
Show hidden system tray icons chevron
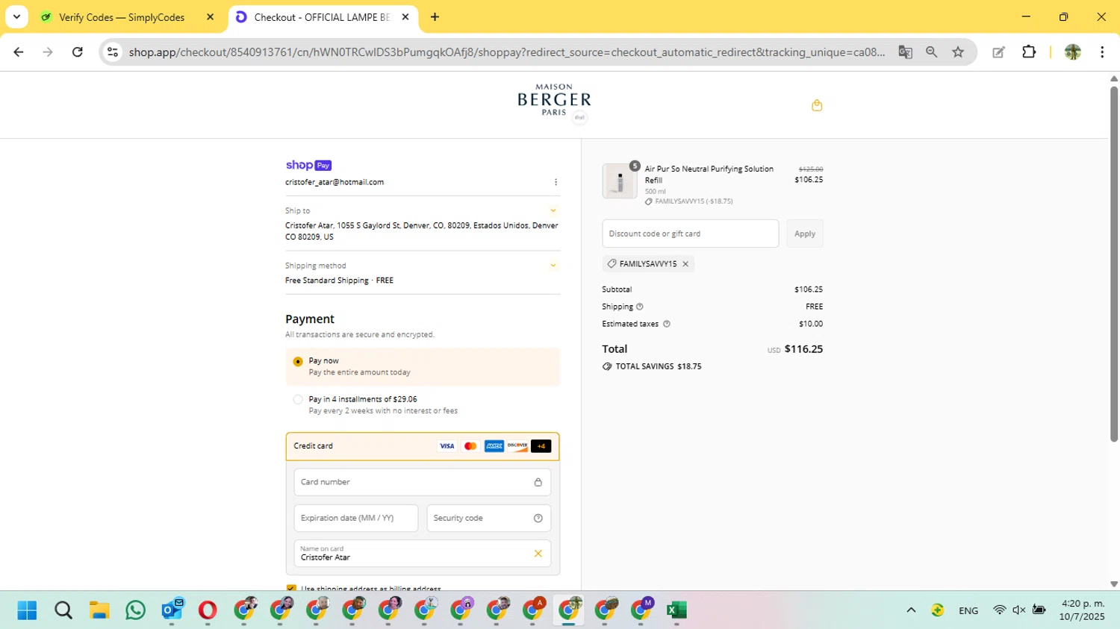911,610
